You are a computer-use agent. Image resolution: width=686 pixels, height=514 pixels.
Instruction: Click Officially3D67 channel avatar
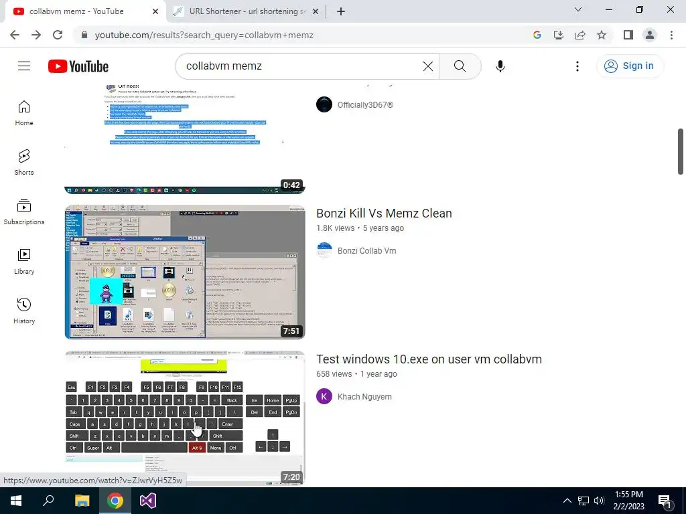tap(324, 104)
